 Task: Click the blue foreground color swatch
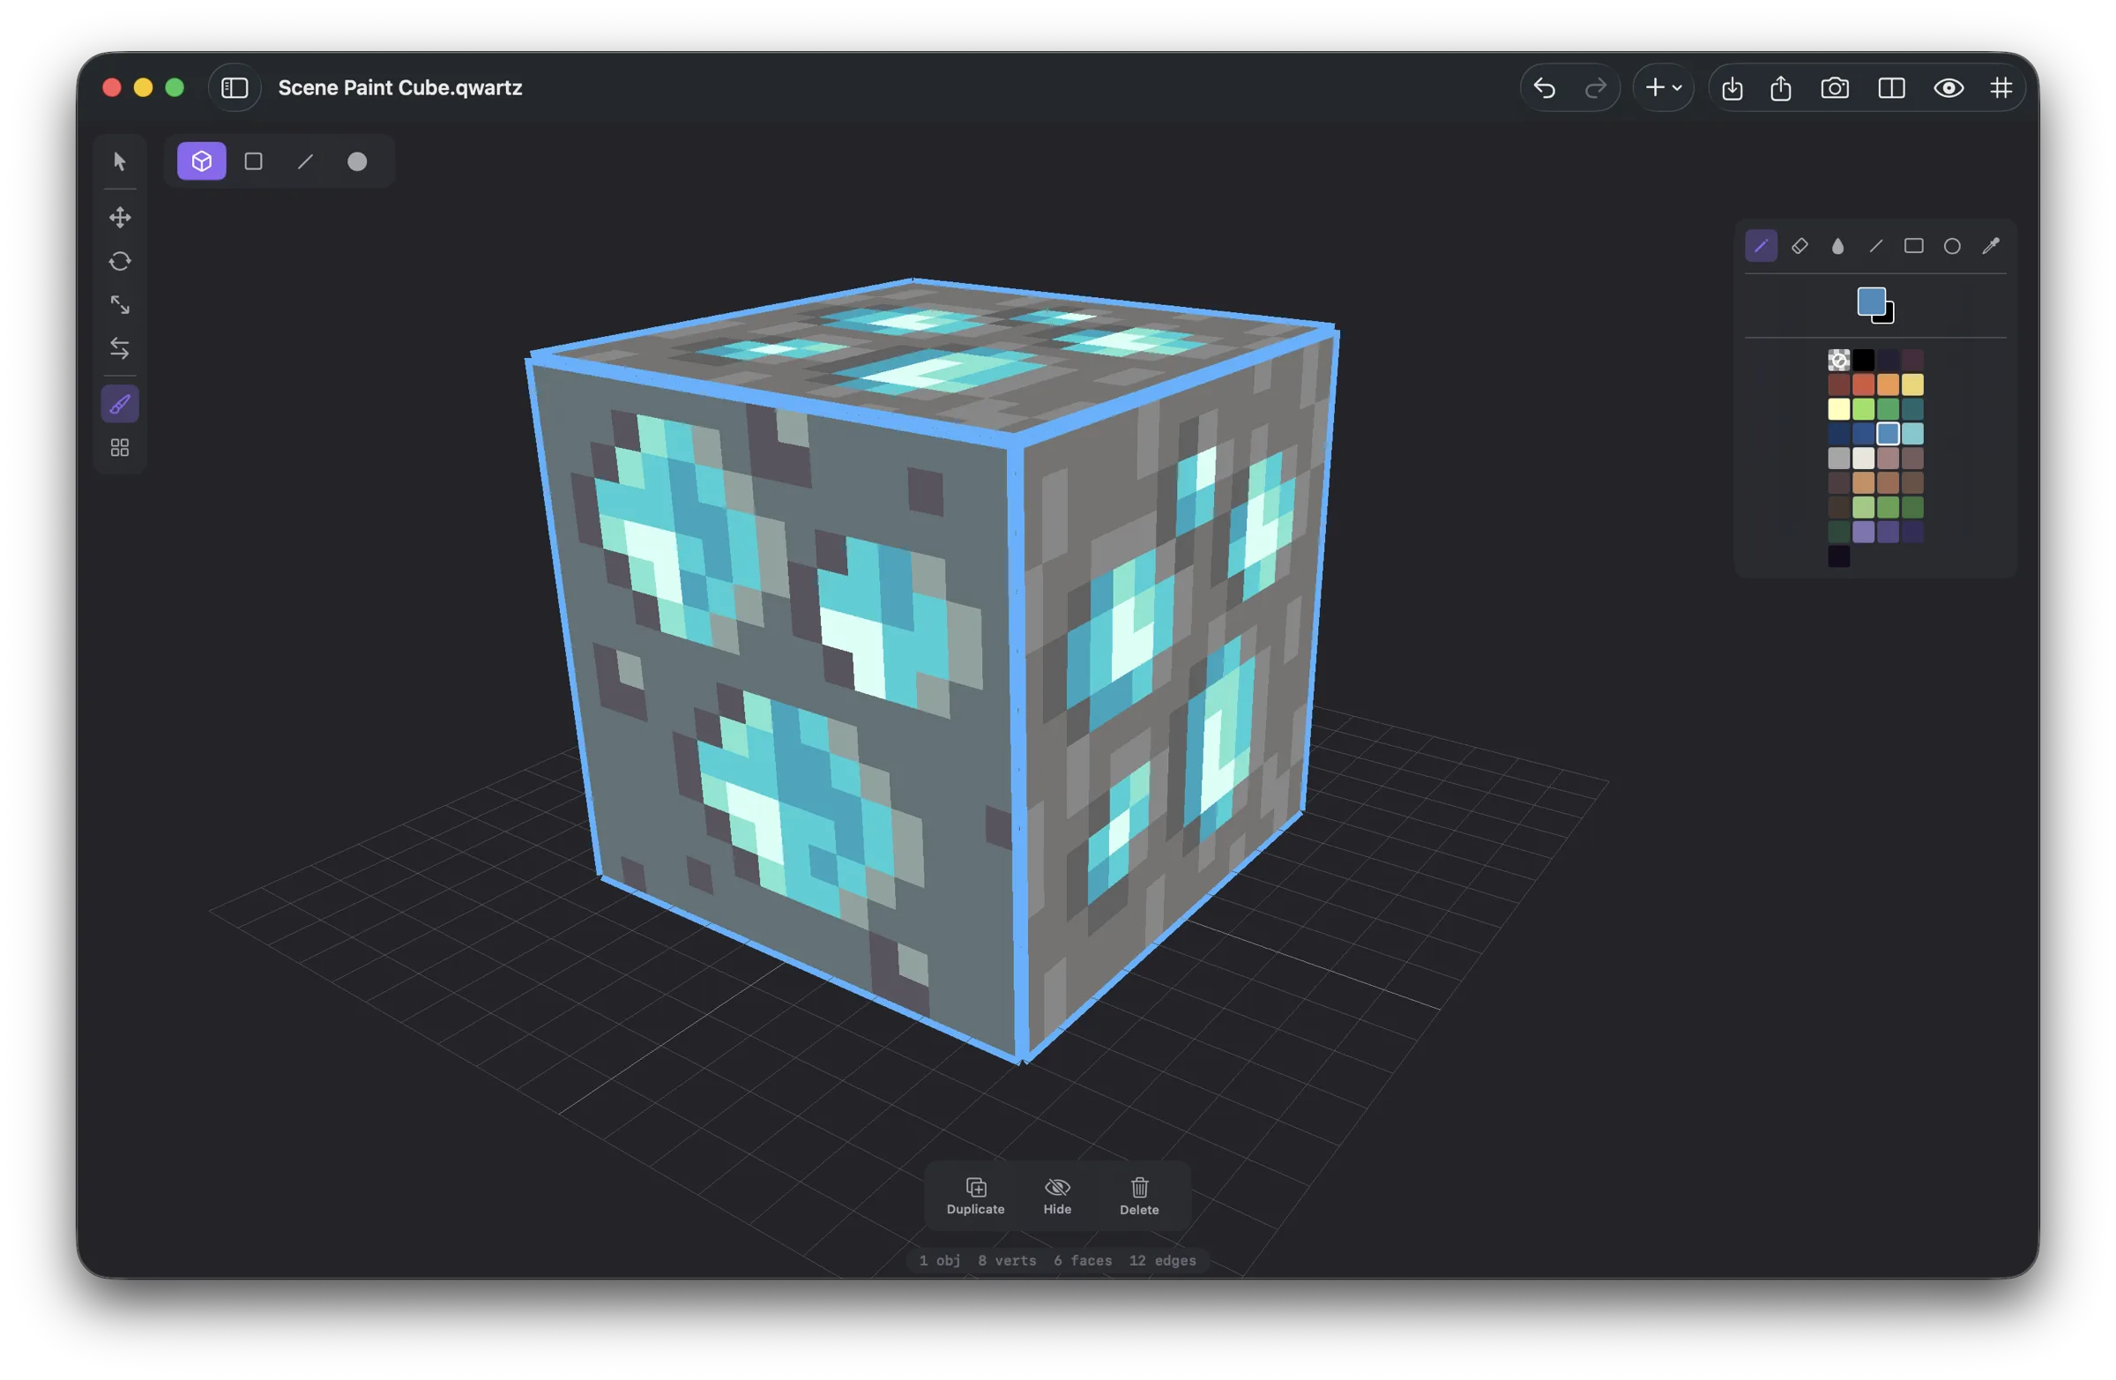[1871, 302]
